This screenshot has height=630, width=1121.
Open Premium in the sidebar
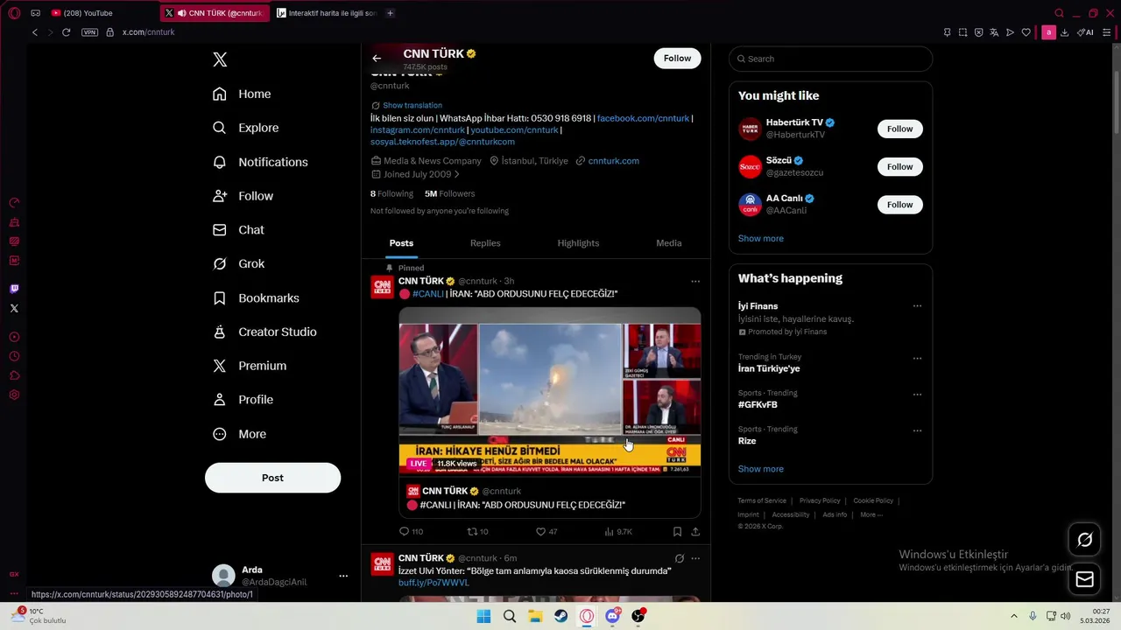tap(250, 366)
